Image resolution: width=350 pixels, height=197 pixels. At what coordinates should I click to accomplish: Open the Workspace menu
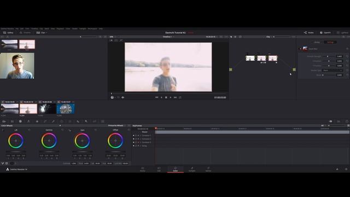pos(92,29)
